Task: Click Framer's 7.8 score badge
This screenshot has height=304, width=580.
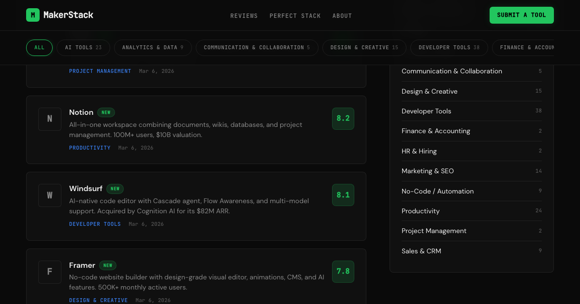Action: click(343, 271)
